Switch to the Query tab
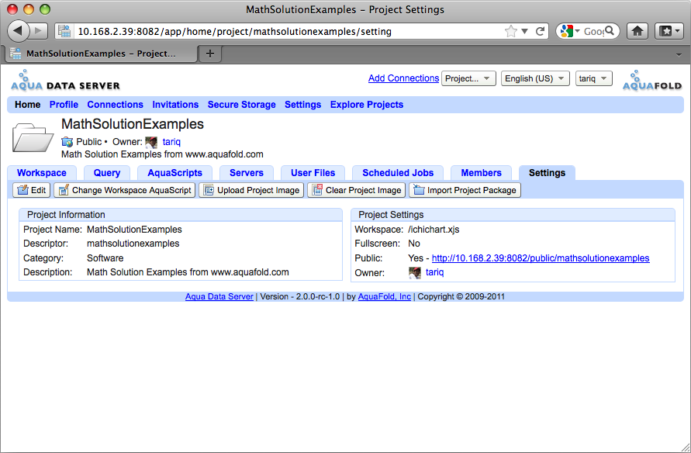Image resolution: width=691 pixels, height=453 pixels. click(x=107, y=173)
